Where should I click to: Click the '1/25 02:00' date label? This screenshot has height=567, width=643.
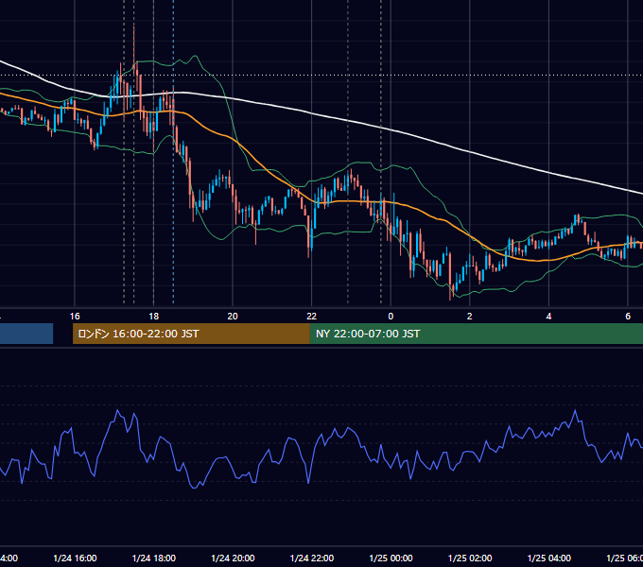(470, 558)
